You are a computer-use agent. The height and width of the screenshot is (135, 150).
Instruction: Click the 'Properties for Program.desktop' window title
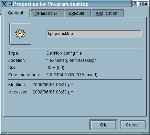point(51,4)
